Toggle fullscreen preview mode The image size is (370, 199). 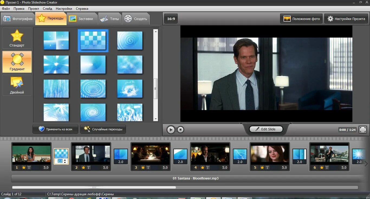pyautogui.click(x=363, y=130)
